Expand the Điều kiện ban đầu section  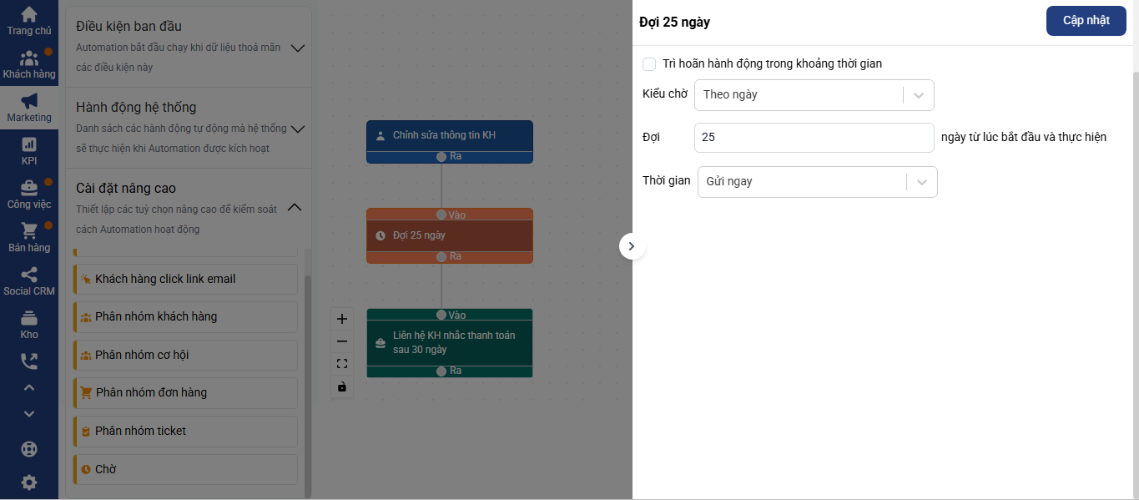point(297,48)
